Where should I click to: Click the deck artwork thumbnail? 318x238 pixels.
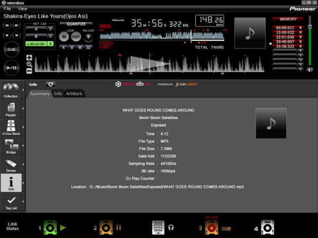[250, 33]
